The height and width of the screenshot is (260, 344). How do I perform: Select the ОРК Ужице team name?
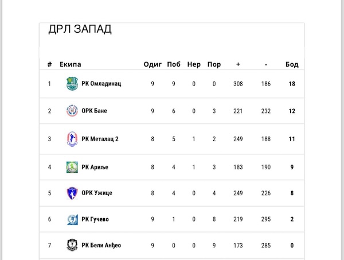(x=96, y=193)
